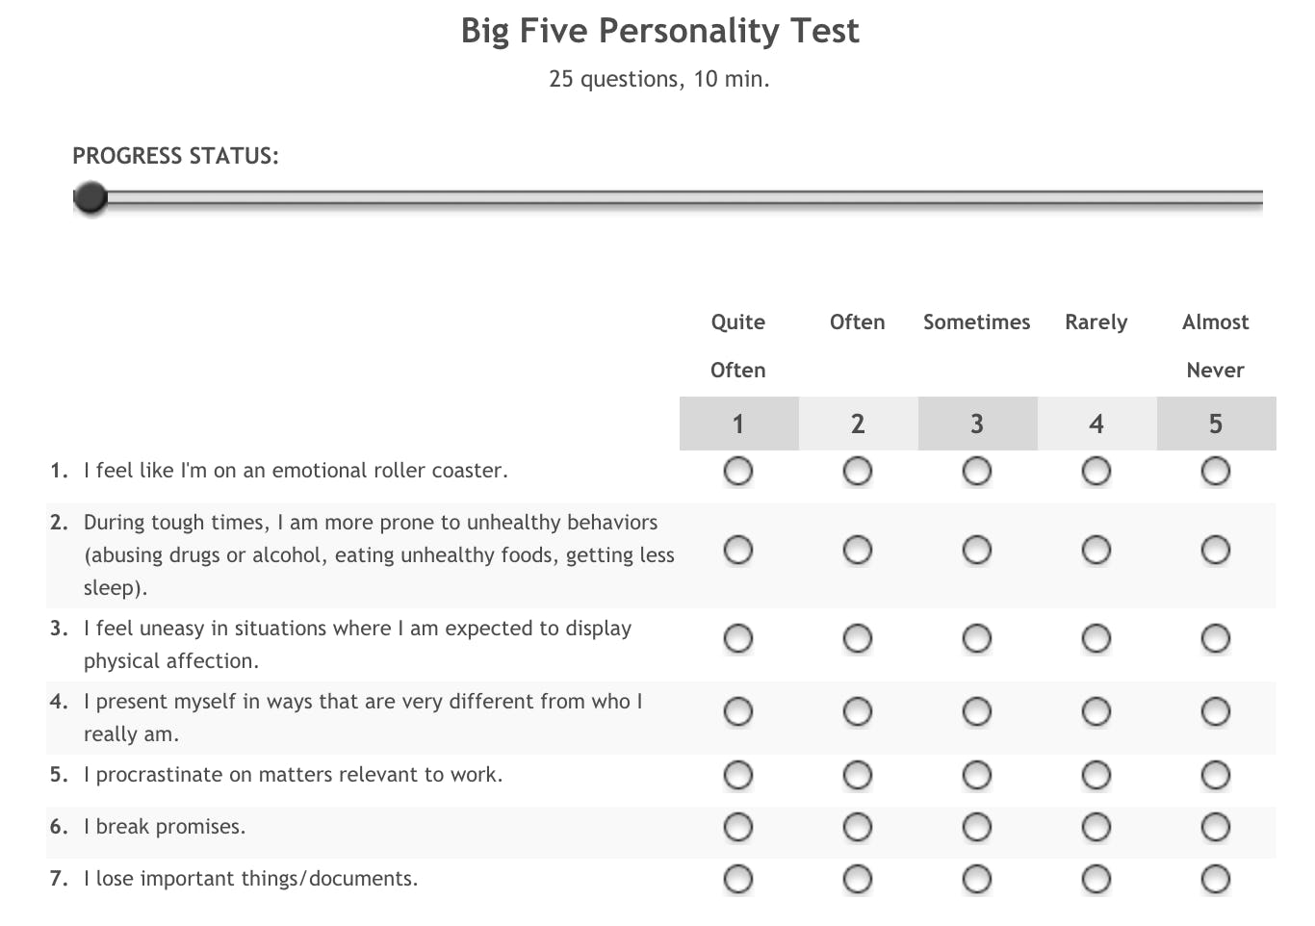Click the column 1 rating header
1315x926 pixels.
point(738,424)
